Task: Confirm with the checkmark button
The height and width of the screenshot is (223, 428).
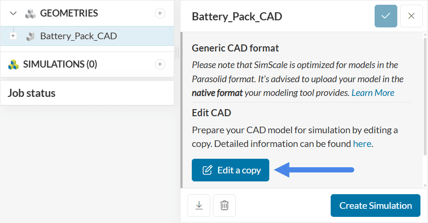Action: (386, 16)
